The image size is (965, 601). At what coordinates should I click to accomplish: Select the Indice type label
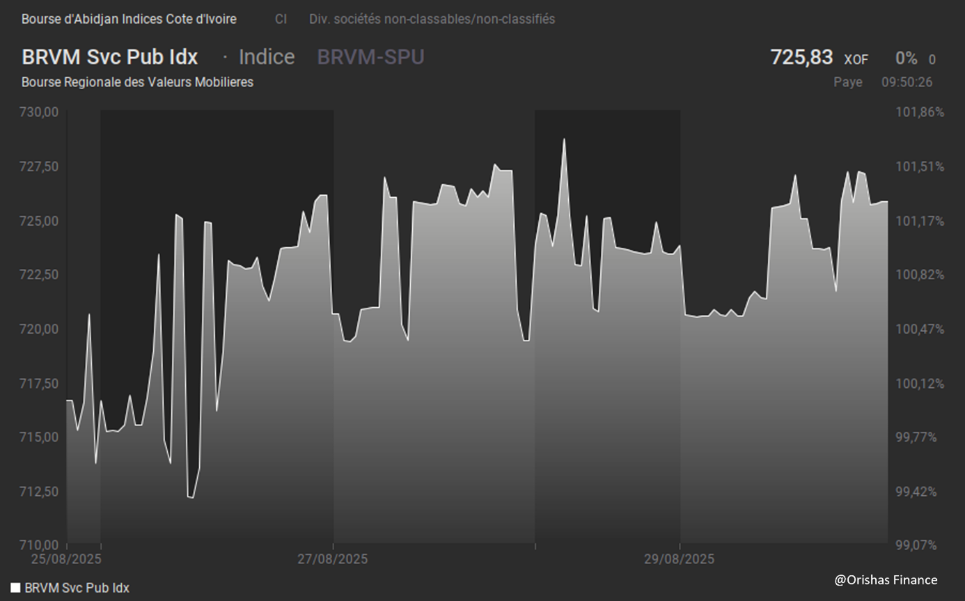click(x=267, y=57)
